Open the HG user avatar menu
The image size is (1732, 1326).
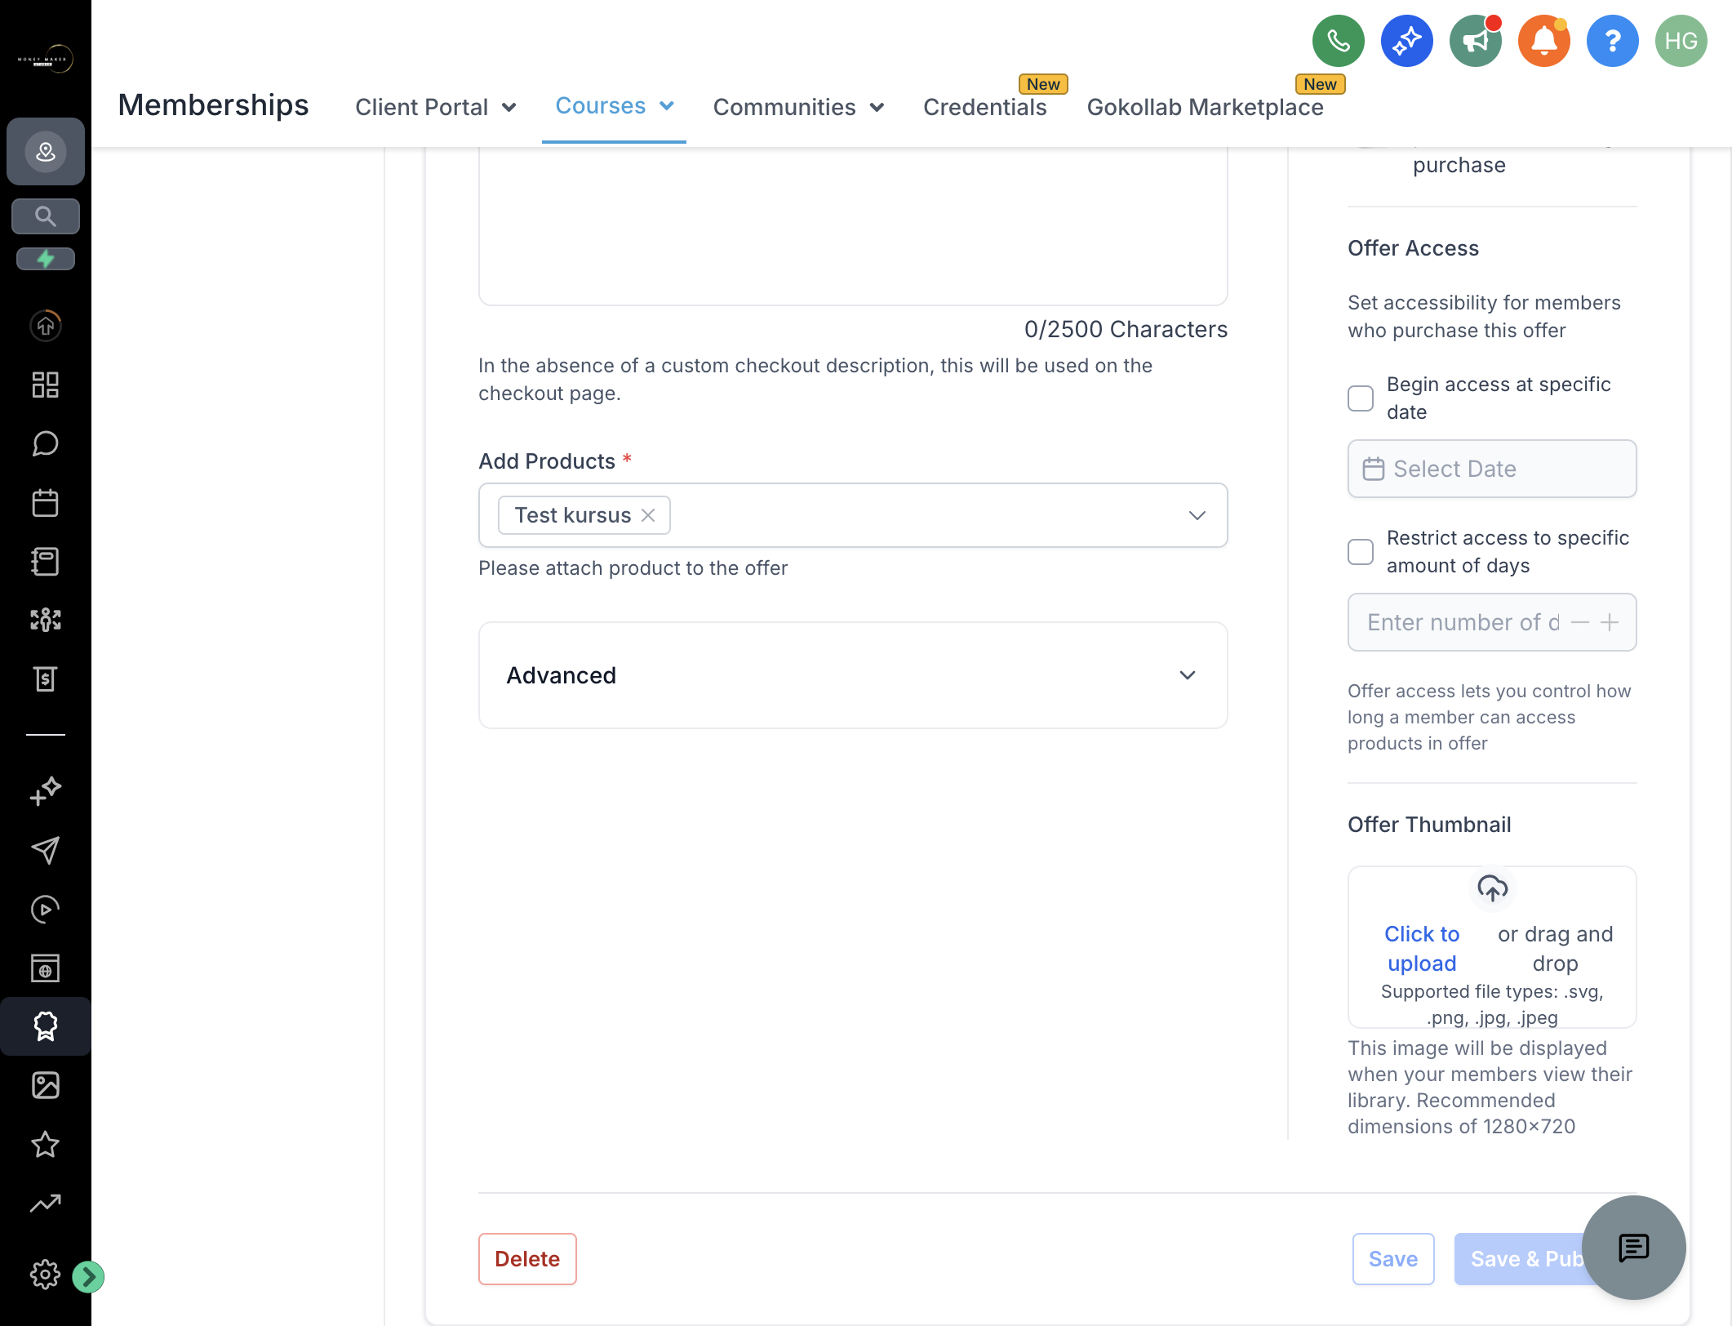click(1681, 41)
